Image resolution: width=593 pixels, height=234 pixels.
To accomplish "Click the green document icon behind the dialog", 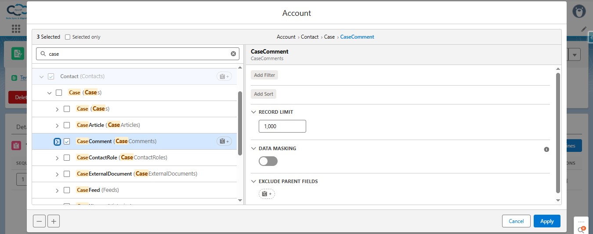I will point(18,54).
